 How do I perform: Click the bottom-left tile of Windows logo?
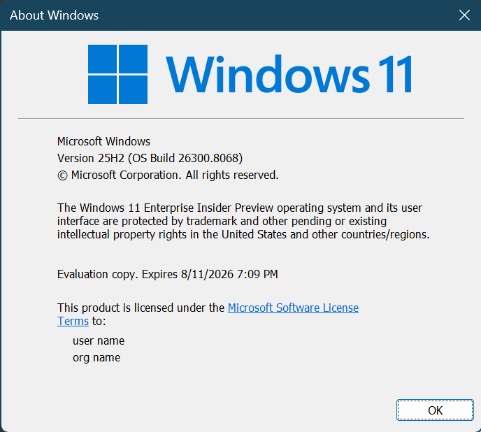click(102, 89)
